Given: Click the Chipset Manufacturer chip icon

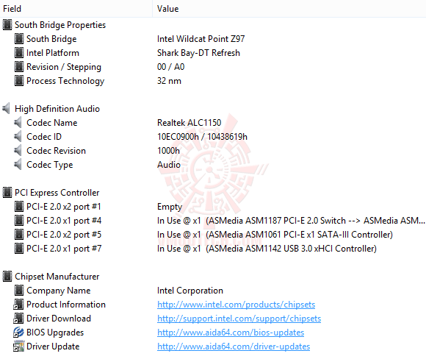Looking at the screenshot, I should (x=7, y=277).
